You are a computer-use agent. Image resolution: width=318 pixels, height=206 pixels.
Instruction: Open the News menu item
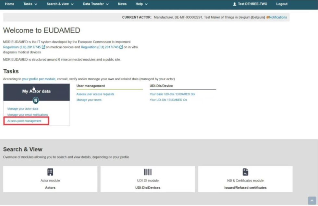(122, 4)
